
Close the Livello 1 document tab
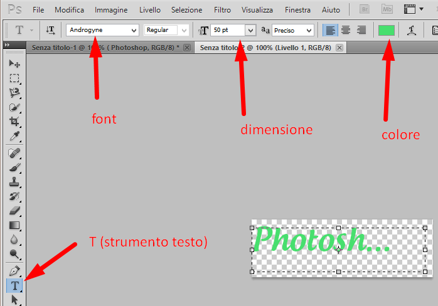339,48
